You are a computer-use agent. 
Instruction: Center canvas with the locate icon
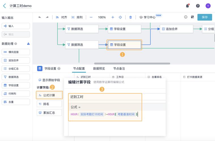pos(120,17)
